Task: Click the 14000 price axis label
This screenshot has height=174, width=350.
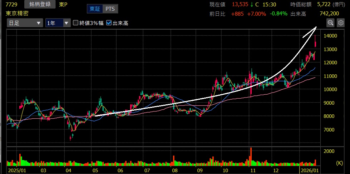Action: [331, 36]
